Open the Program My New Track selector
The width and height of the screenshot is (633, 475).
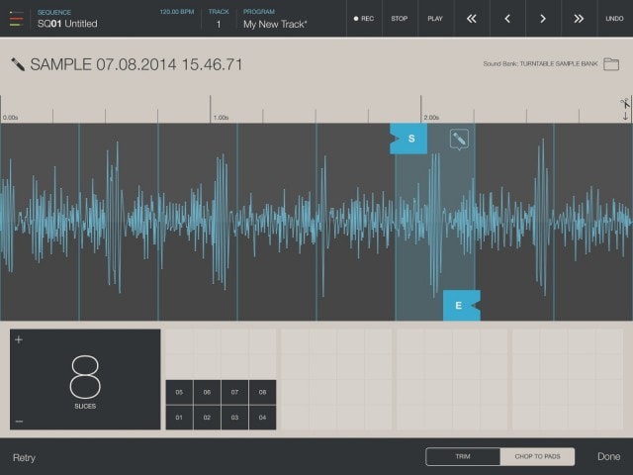[x=275, y=19]
